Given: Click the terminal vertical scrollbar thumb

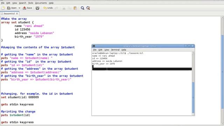Looking at the screenshot, I should 193,97.
